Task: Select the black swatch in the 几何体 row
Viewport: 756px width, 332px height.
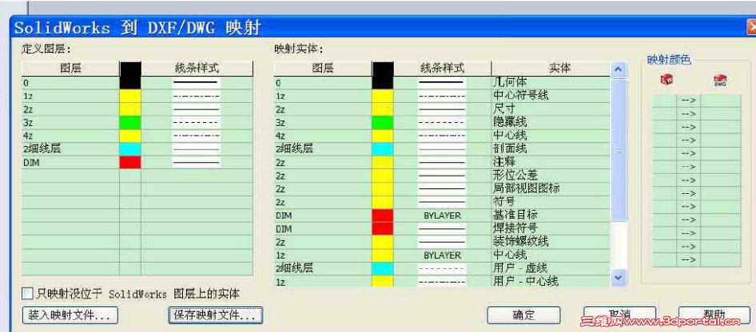Action: tap(383, 83)
